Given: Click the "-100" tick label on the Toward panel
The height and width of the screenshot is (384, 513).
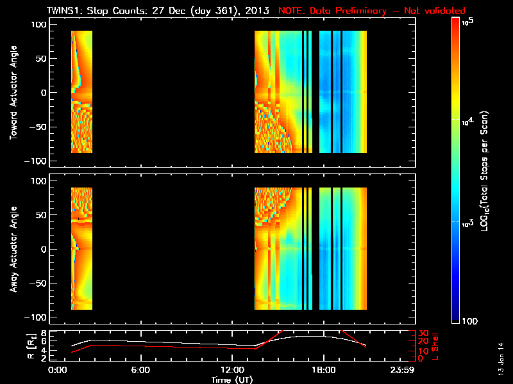Looking at the screenshot, I should 36,161.
